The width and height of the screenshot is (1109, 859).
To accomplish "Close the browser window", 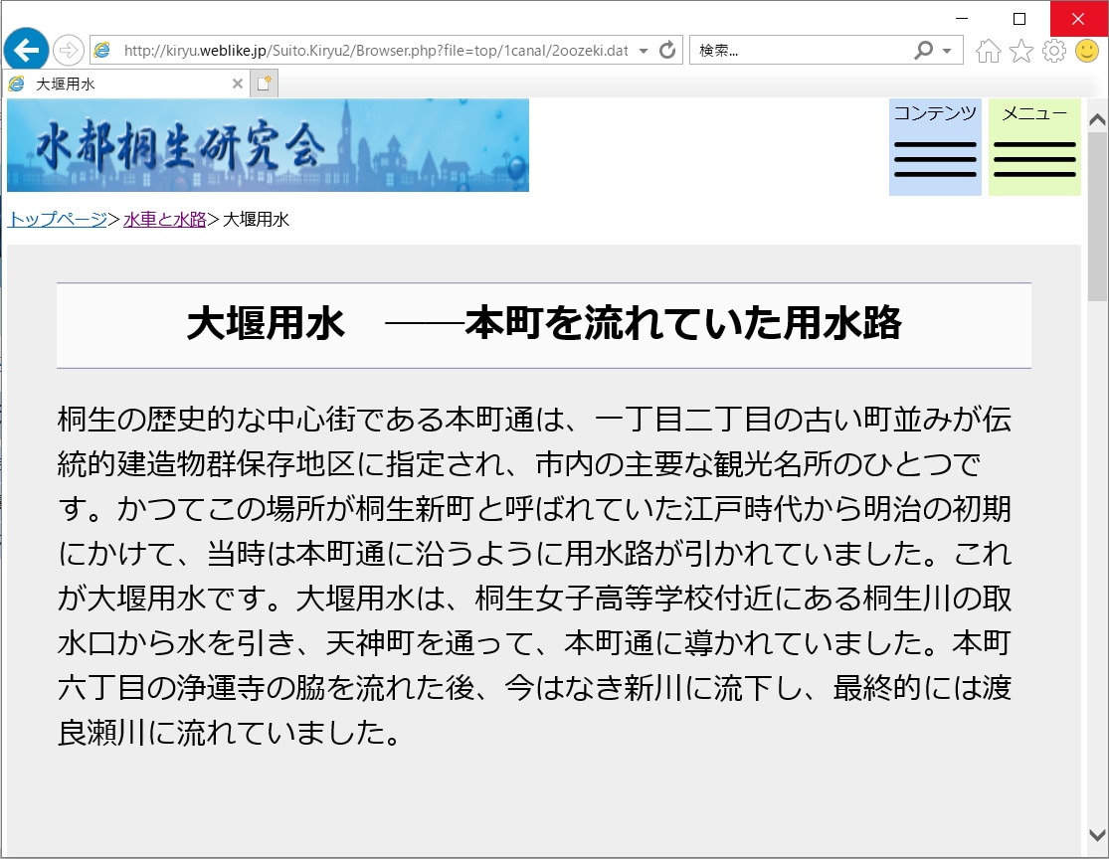I will [1078, 18].
